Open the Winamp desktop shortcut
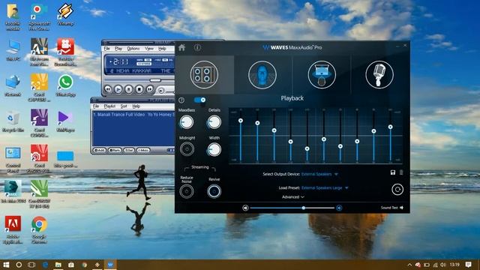 (65, 15)
